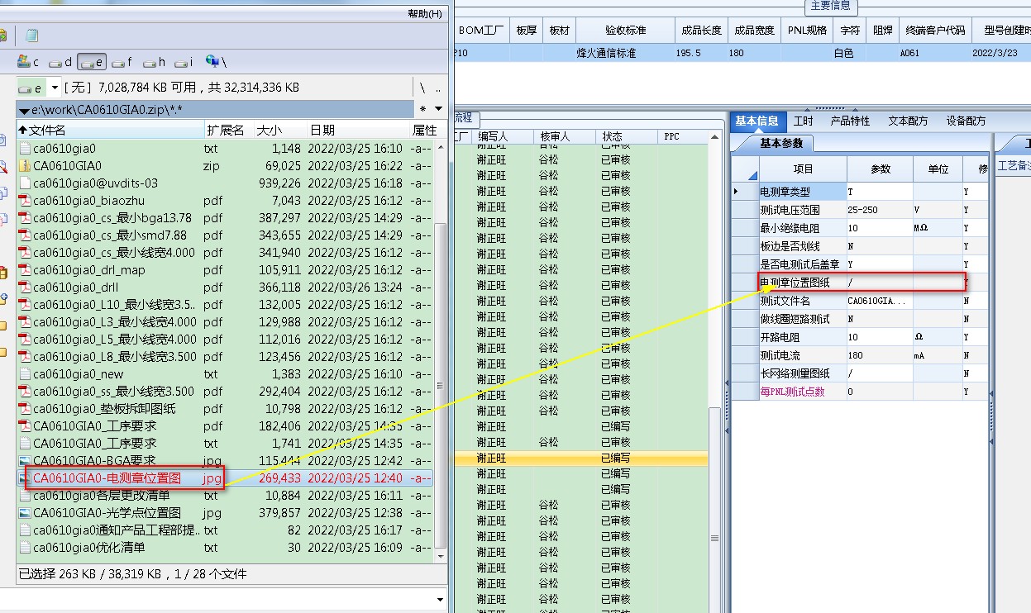The height and width of the screenshot is (613, 1031).
Task: Select the 主要信息 tab at the top
Action: [x=830, y=6]
